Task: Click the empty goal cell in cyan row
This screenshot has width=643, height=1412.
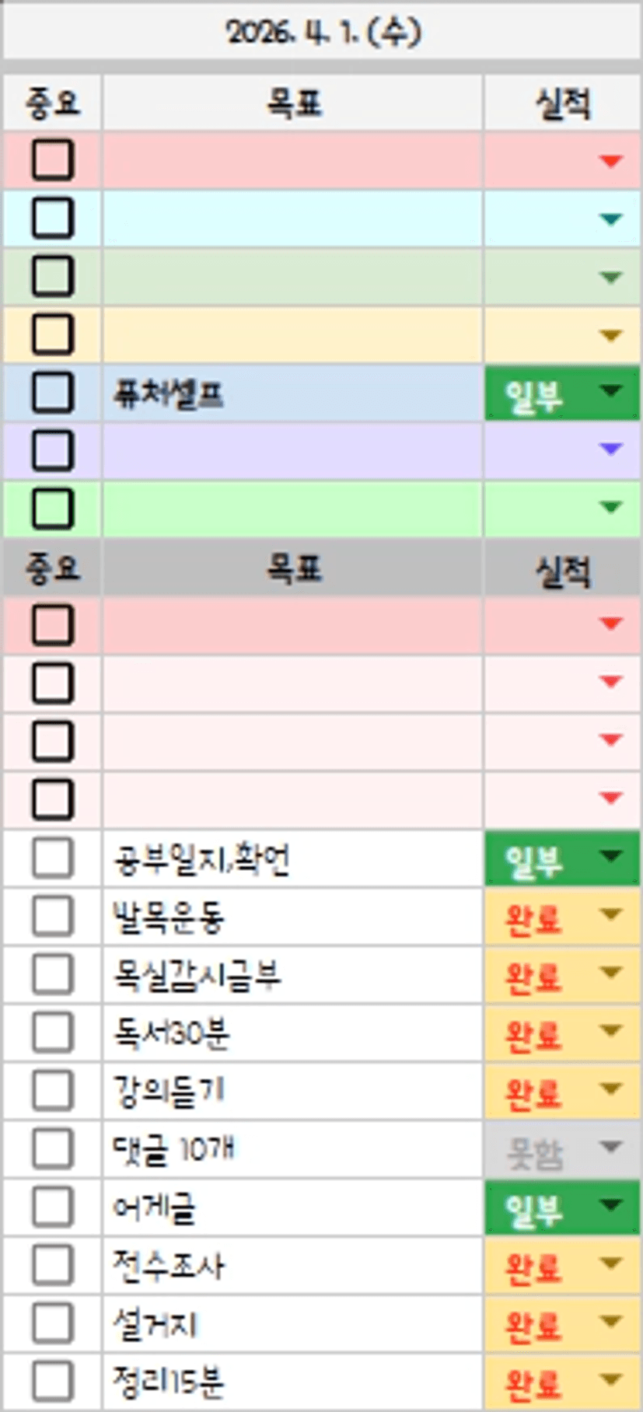Action: [x=292, y=218]
